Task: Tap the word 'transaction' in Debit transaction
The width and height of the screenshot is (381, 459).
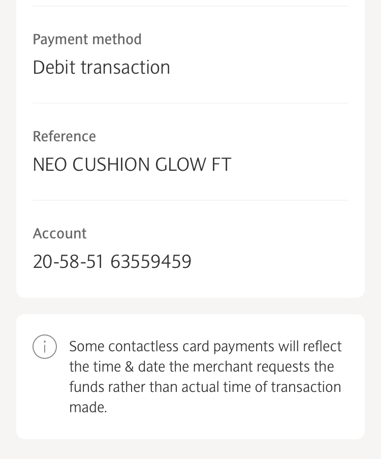Action: (x=125, y=68)
